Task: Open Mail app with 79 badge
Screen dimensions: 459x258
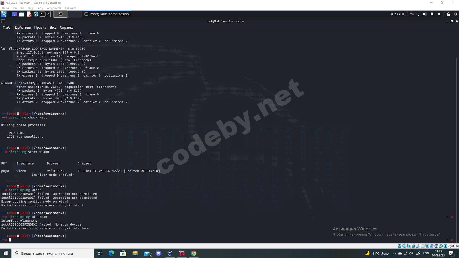Action: pos(147,253)
